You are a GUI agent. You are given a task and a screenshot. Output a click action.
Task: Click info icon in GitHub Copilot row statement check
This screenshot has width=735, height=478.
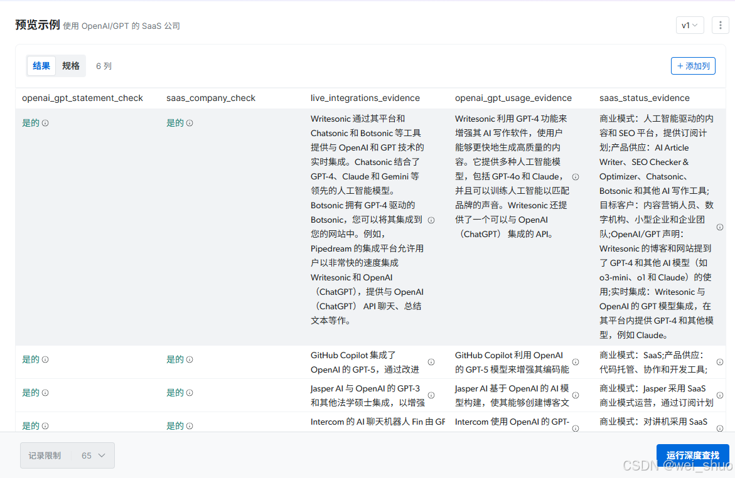pyautogui.click(x=45, y=360)
